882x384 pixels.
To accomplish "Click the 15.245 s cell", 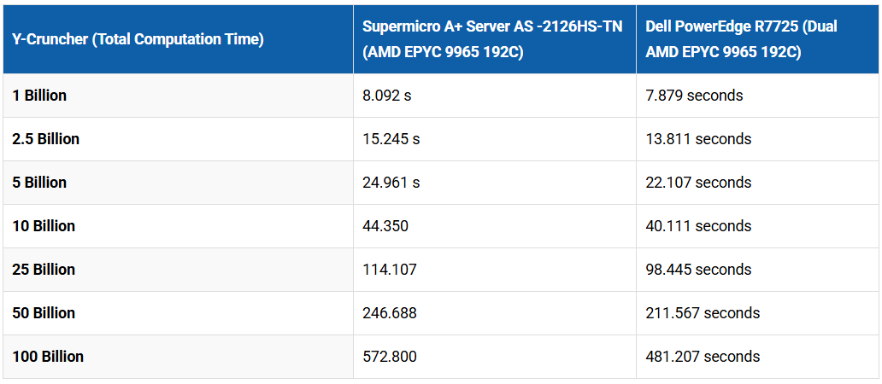I will click(x=391, y=139).
